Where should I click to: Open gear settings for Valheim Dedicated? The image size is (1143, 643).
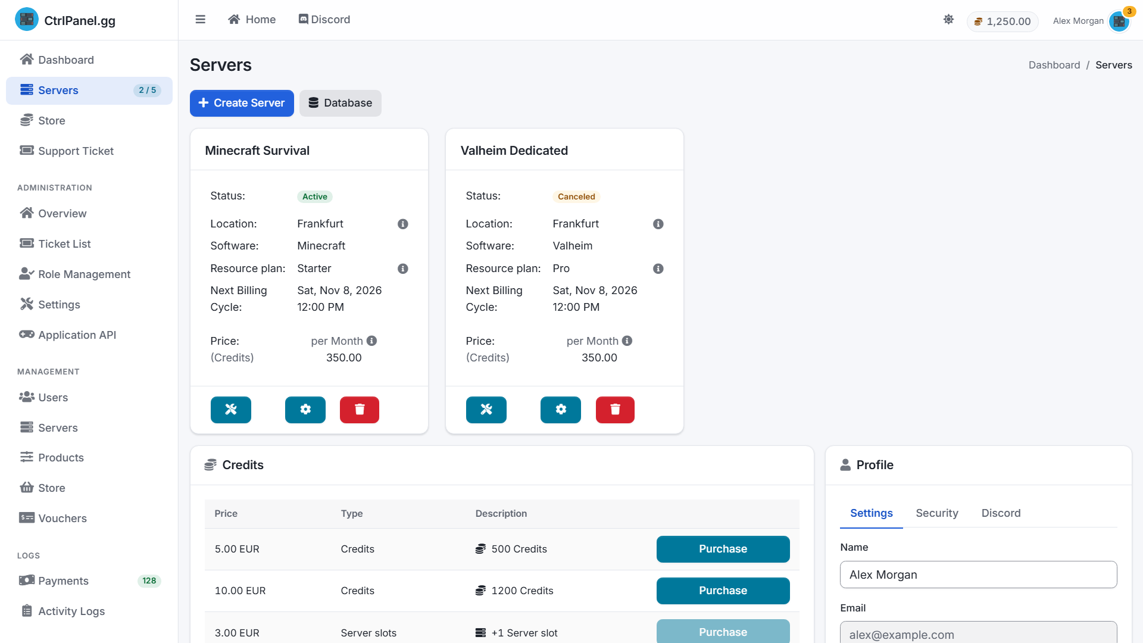click(561, 410)
